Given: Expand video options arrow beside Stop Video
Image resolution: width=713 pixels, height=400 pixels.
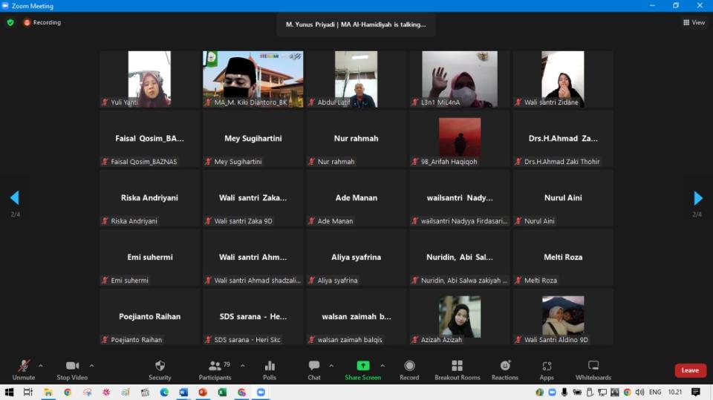Looking at the screenshot, I should click(91, 365).
